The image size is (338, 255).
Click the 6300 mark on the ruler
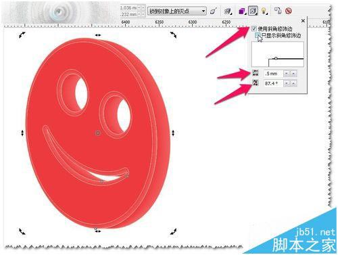pos(193,22)
